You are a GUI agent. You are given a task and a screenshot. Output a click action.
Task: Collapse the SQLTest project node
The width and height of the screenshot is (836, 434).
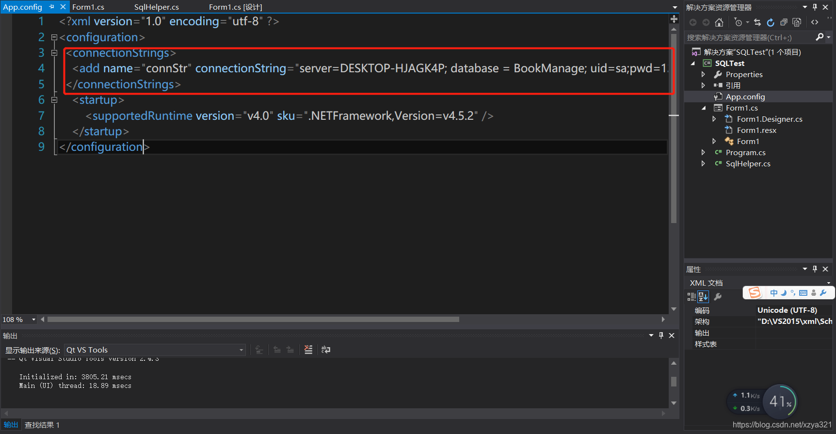[693, 64]
